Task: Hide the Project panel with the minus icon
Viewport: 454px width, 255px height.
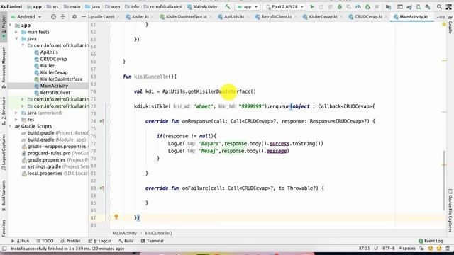Action: (x=84, y=17)
